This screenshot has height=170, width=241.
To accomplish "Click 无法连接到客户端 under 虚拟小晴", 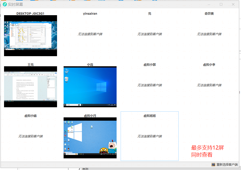I will 31,136.
